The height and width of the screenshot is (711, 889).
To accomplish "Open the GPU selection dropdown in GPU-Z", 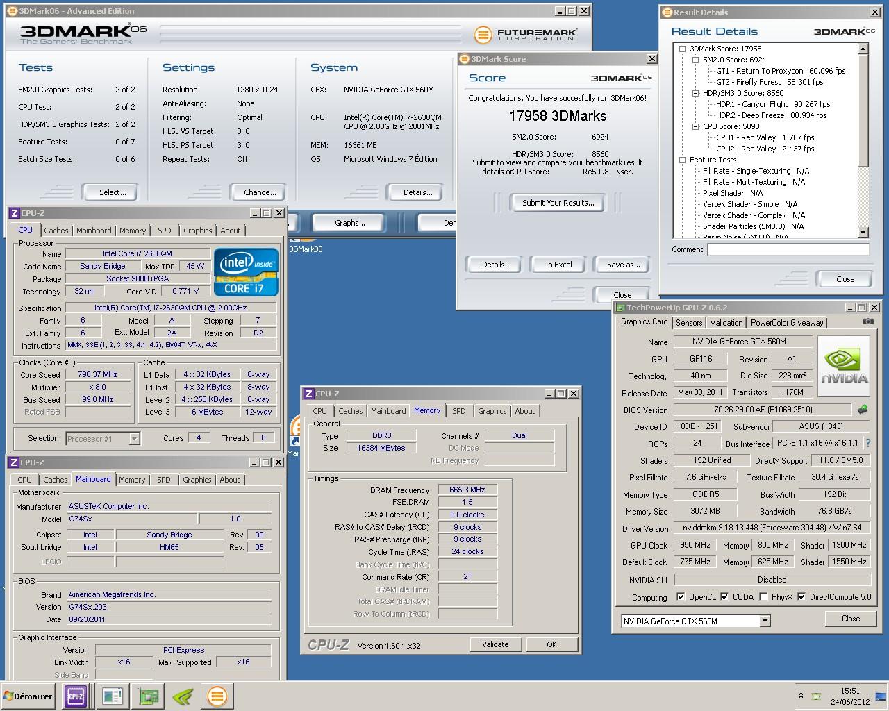I will 765,621.
